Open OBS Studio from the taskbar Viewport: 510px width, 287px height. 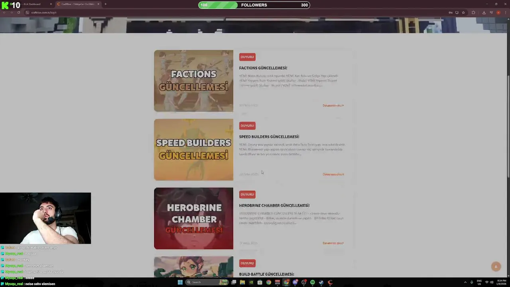click(x=304, y=282)
